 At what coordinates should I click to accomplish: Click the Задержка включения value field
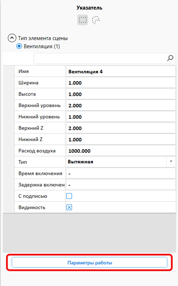[121, 185]
